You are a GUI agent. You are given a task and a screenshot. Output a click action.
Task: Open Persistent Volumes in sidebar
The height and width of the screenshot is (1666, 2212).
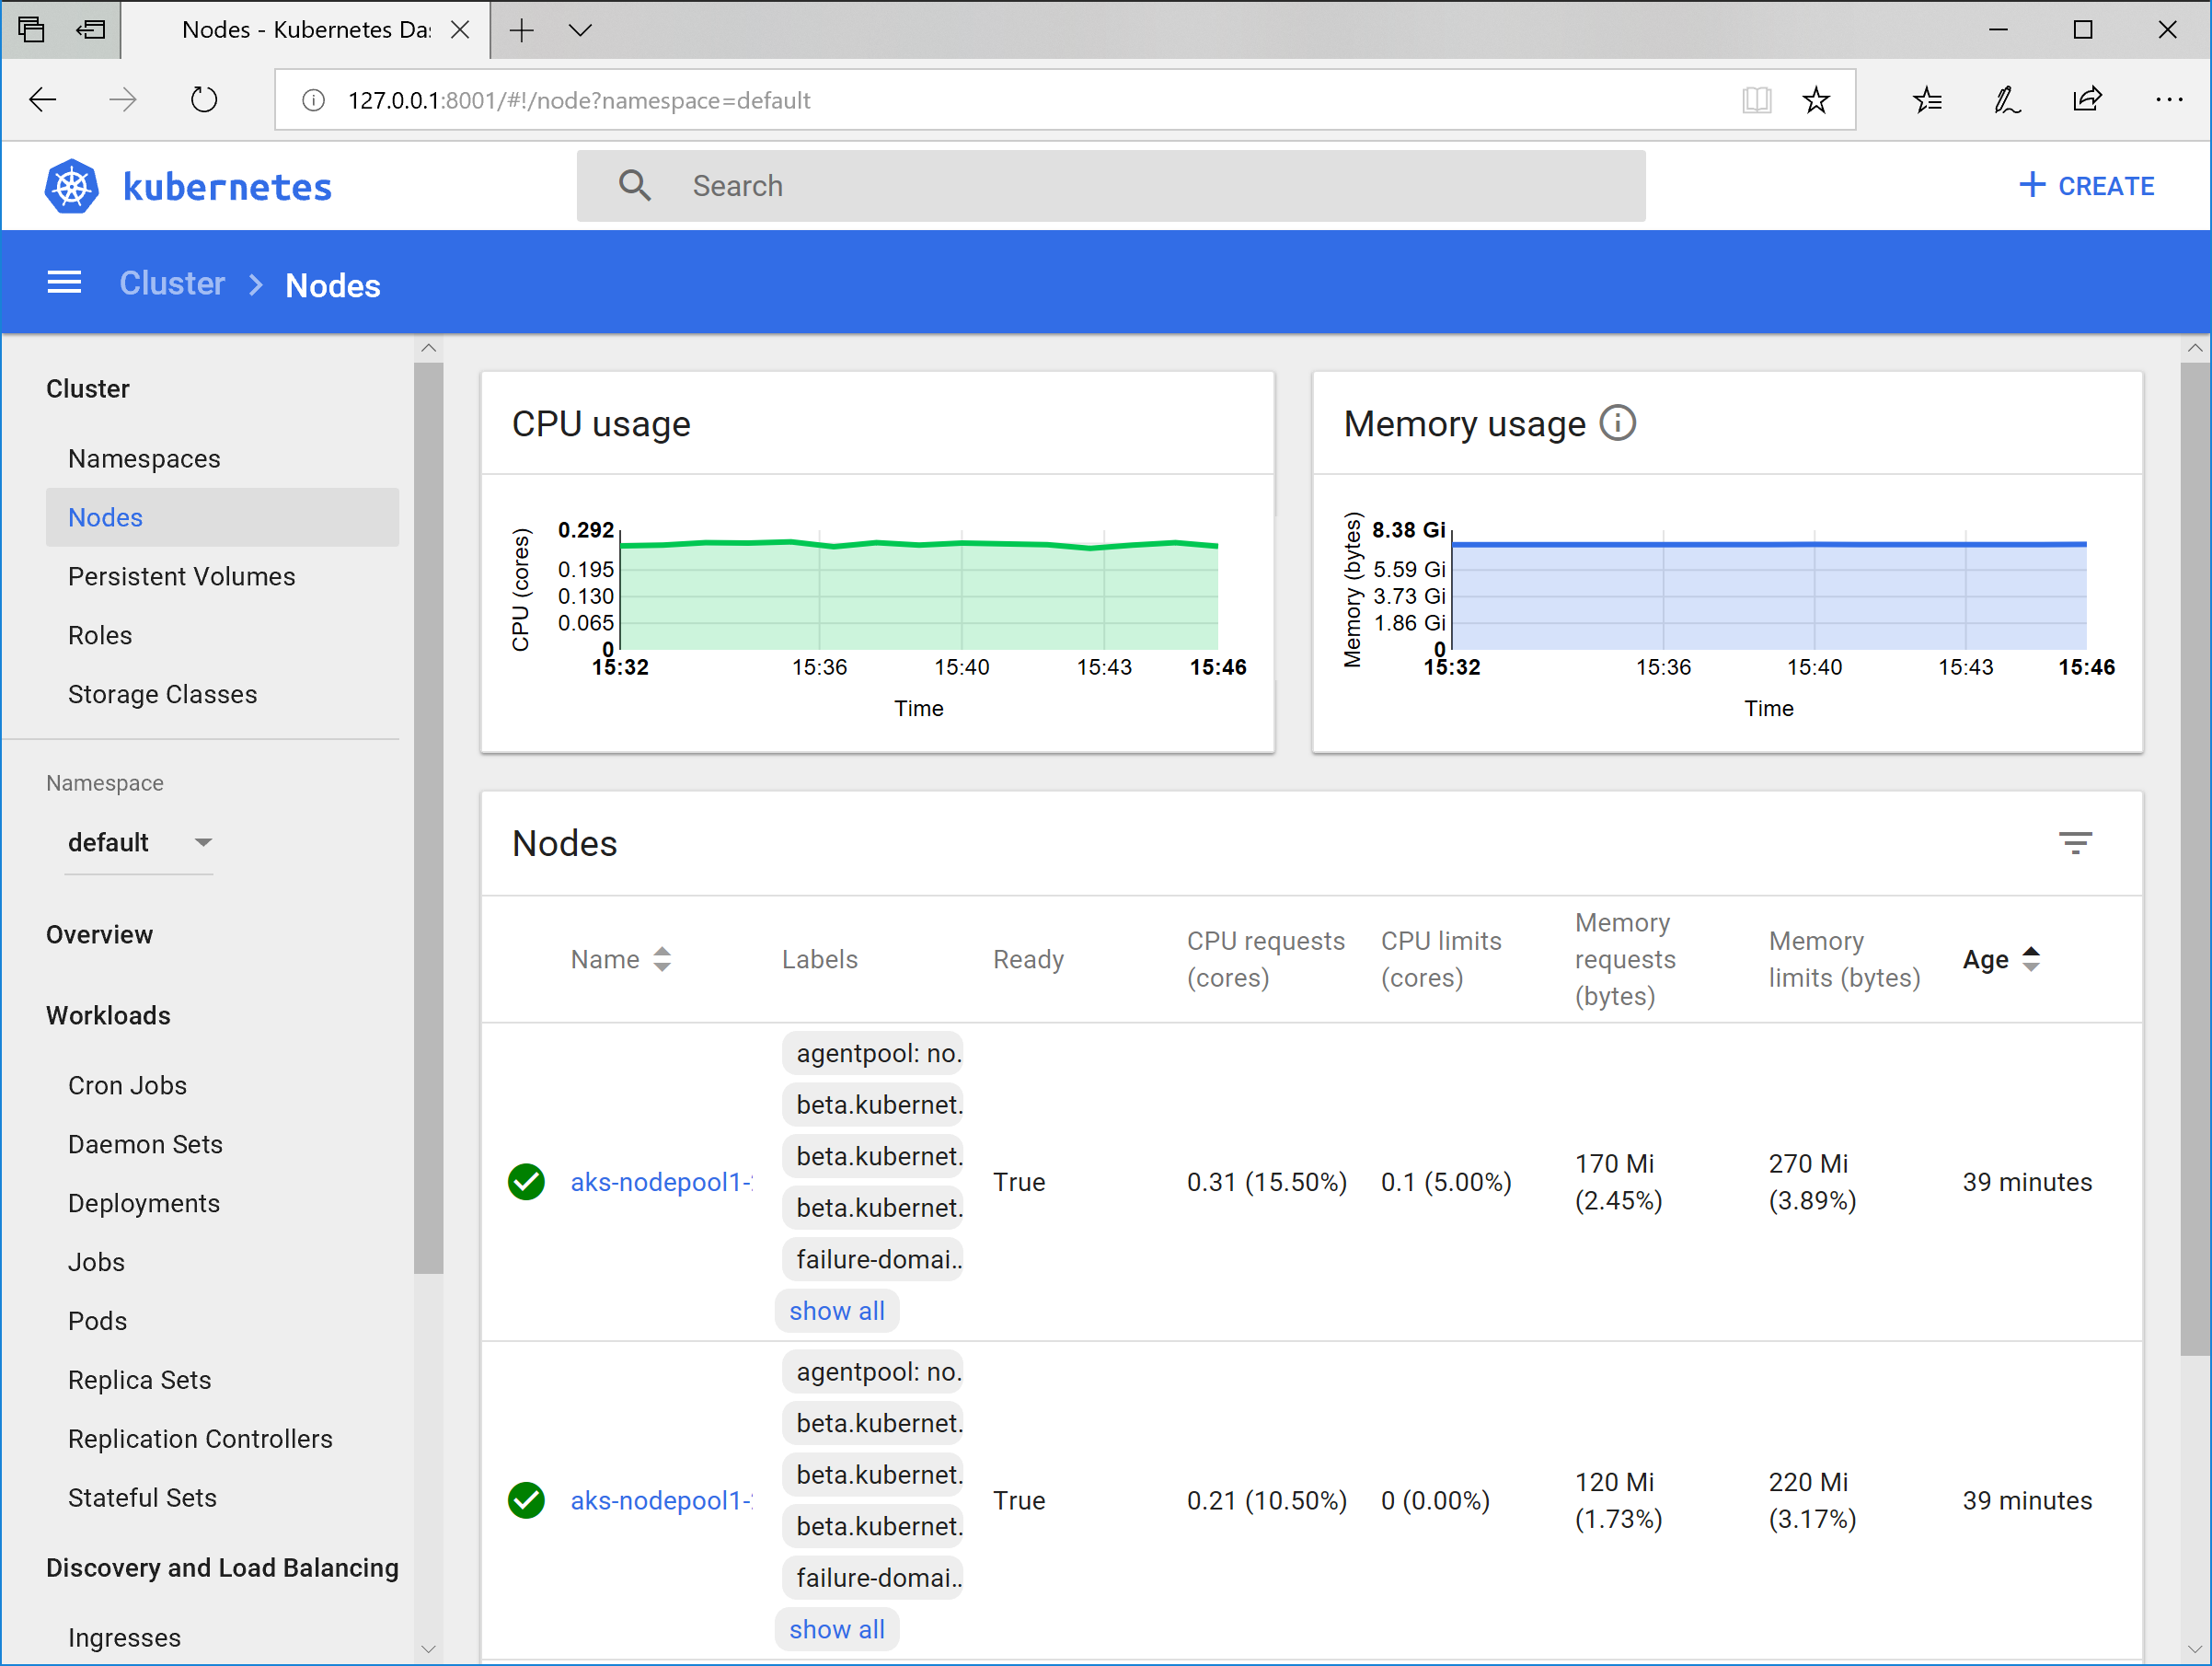[181, 576]
